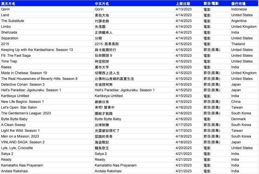Click China in the market column
Image resolution: width=259 pixels, height=174 pixels.
pyautogui.click(x=236, y=102)
